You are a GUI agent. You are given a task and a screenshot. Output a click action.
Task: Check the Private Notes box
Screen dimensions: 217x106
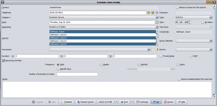[x=161, y=56]
